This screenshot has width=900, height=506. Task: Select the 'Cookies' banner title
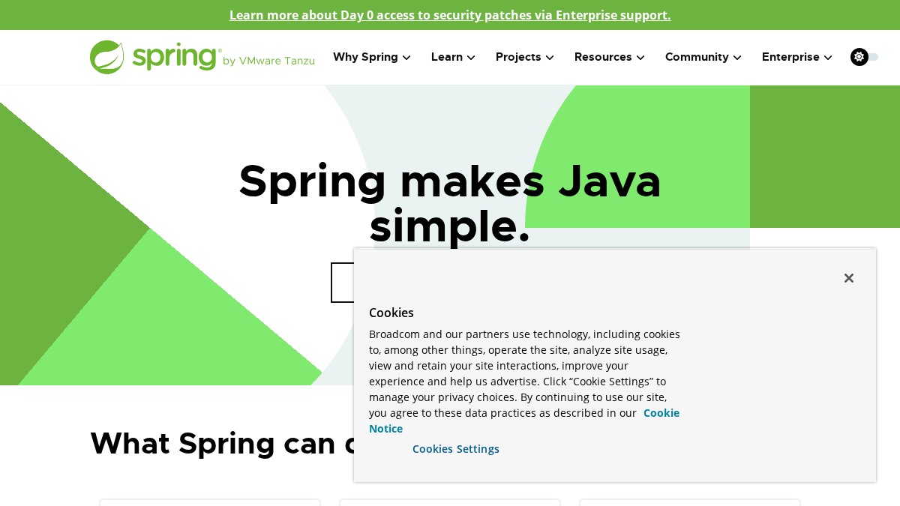pyautogui.click(x=391, y=313)
